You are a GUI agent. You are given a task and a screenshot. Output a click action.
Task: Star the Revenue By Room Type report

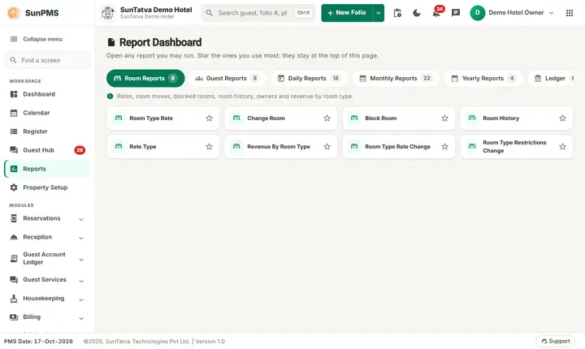point(327,147)
